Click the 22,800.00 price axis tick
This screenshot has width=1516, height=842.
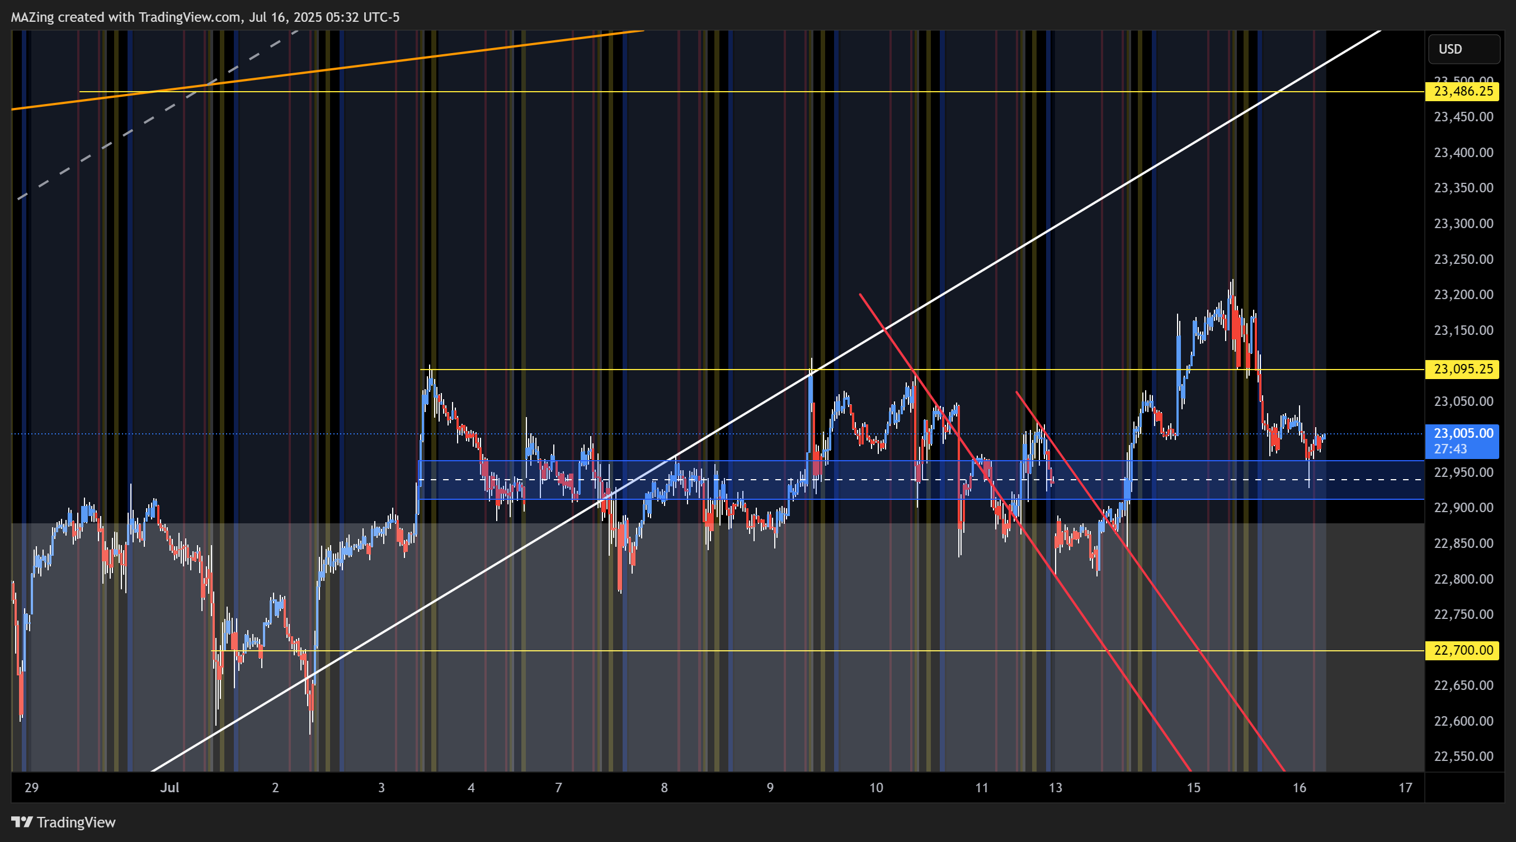1463,579
